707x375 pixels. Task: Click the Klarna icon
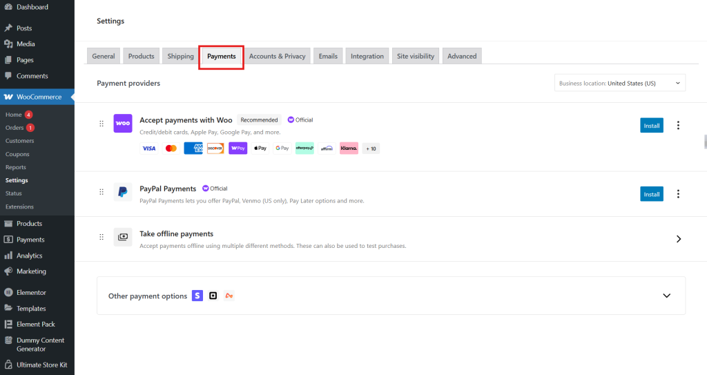coord(349,148)
